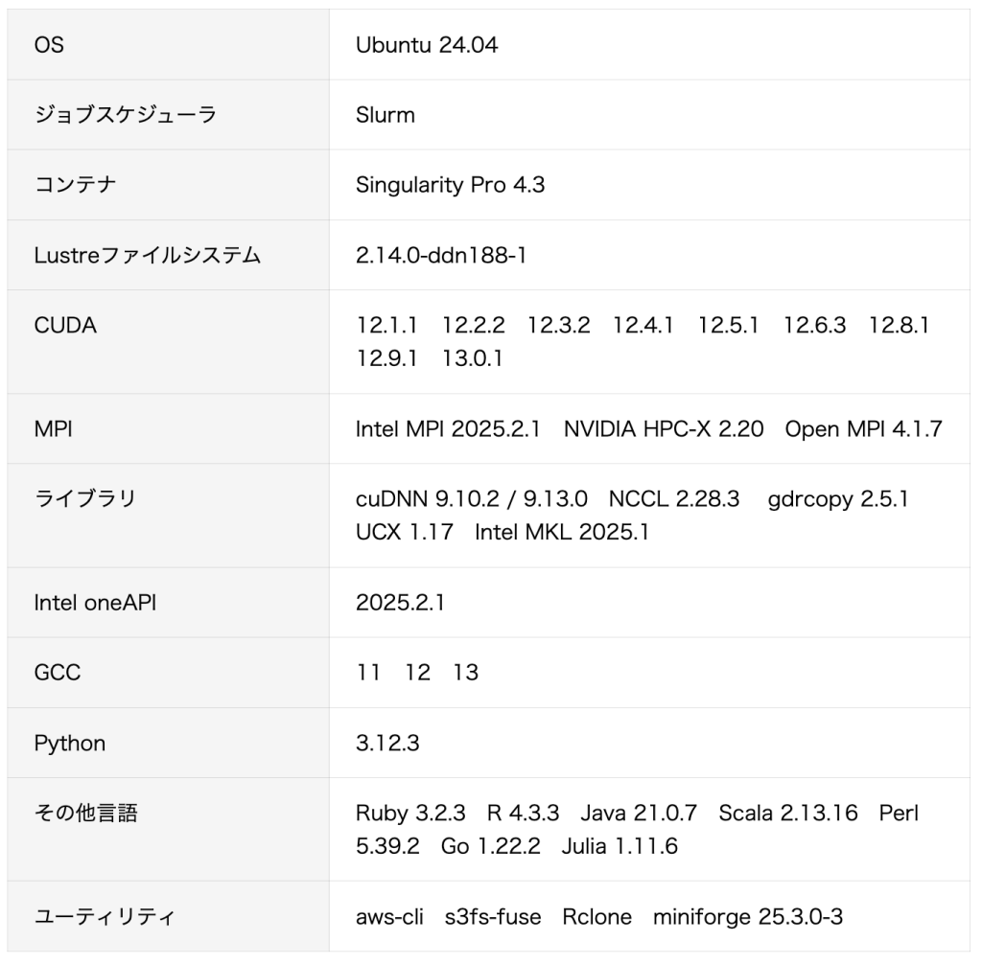This screenshot has width=982, height=964.
Task: Click CUDA version 12.8.1
Action: coord(900,326)
